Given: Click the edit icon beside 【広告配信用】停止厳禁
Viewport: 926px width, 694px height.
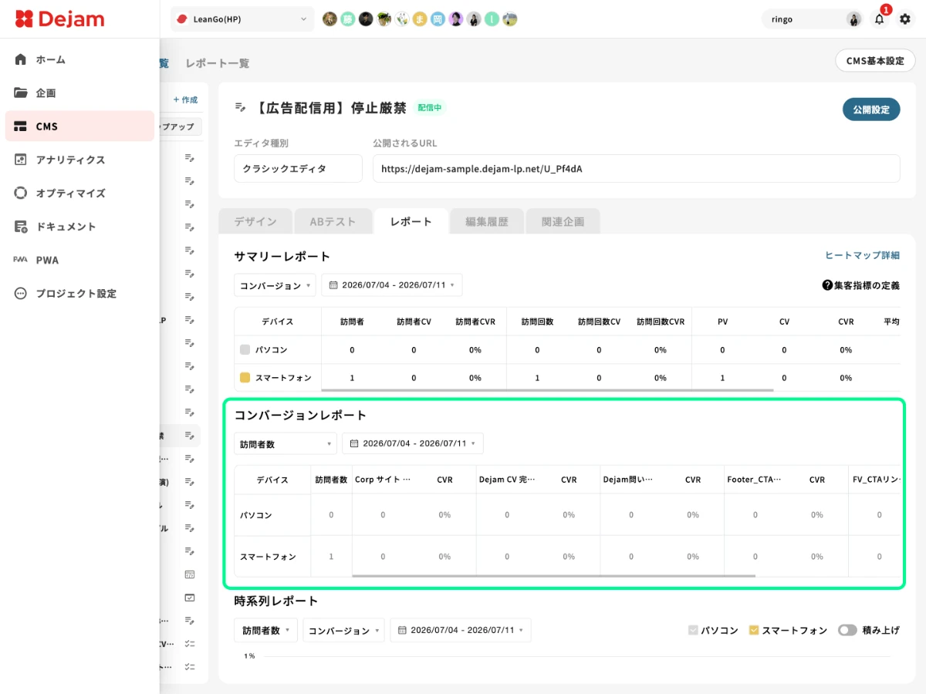Looking at the screenshot, I should 240,108.
